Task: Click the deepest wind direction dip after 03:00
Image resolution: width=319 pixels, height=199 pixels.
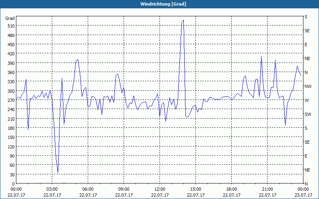Action: click(58, 173)
